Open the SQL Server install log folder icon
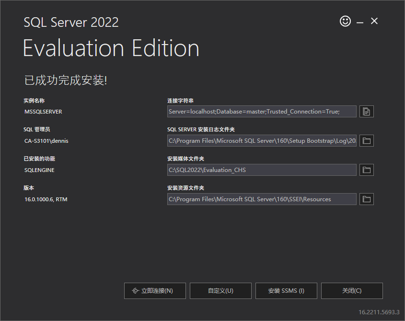405x321 pixels. pyautogui.click(x=366, y=141)
